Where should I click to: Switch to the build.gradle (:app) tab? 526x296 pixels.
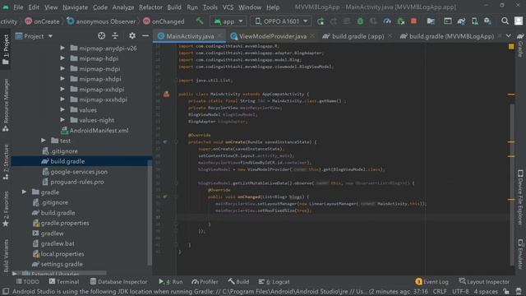(x=358, y=36)
